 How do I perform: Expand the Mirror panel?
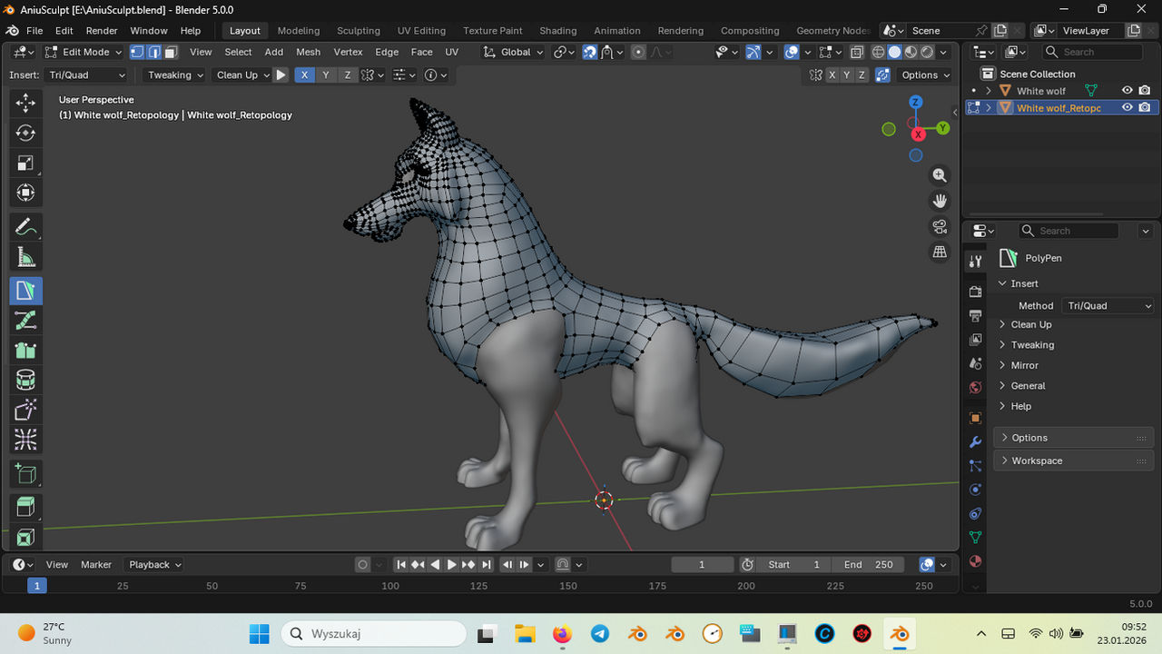click(x=1025, y=365)
